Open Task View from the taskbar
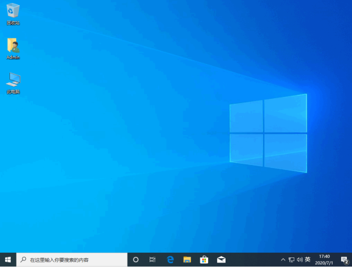Viewport: 352px width, 267px height. click(x=152, y=260)
